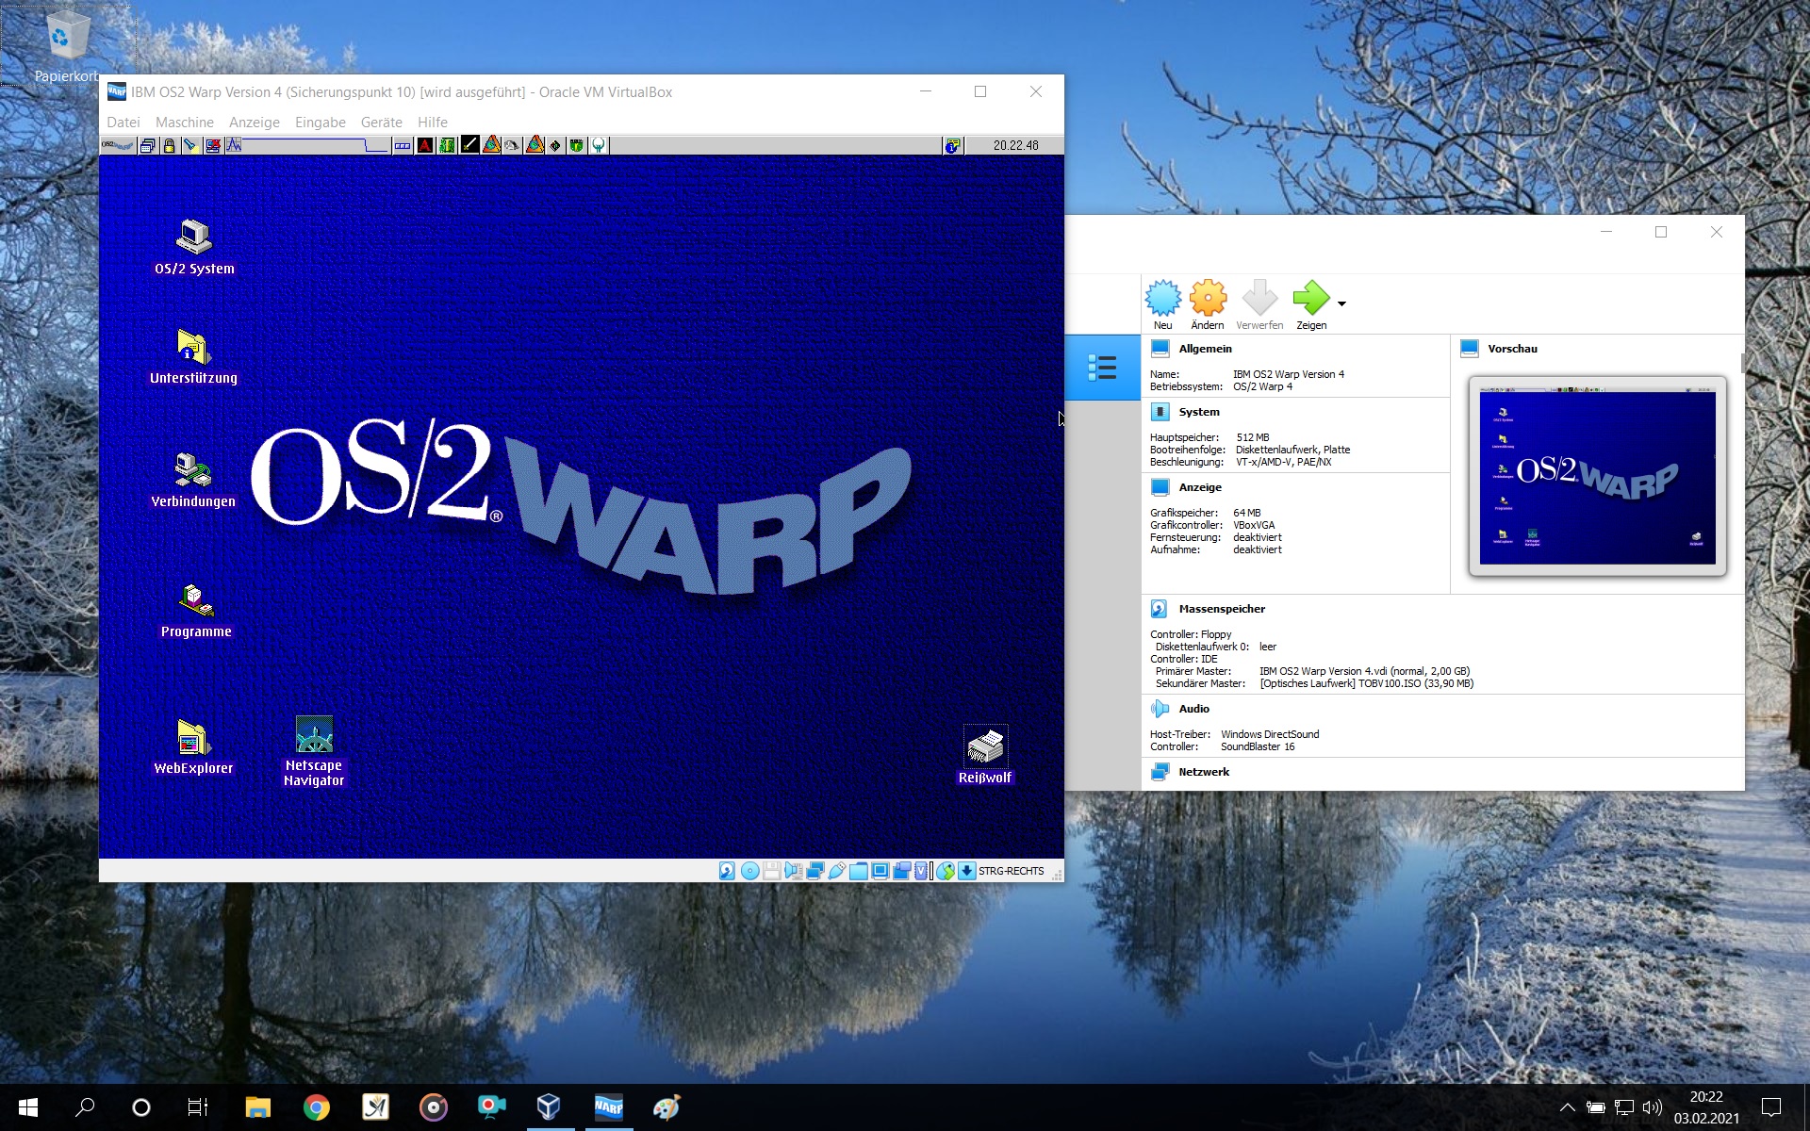The image size is (1810, 1131).
Task: Click the VM preview thumbnail under Vorschau
Action: pos(1597,476)
